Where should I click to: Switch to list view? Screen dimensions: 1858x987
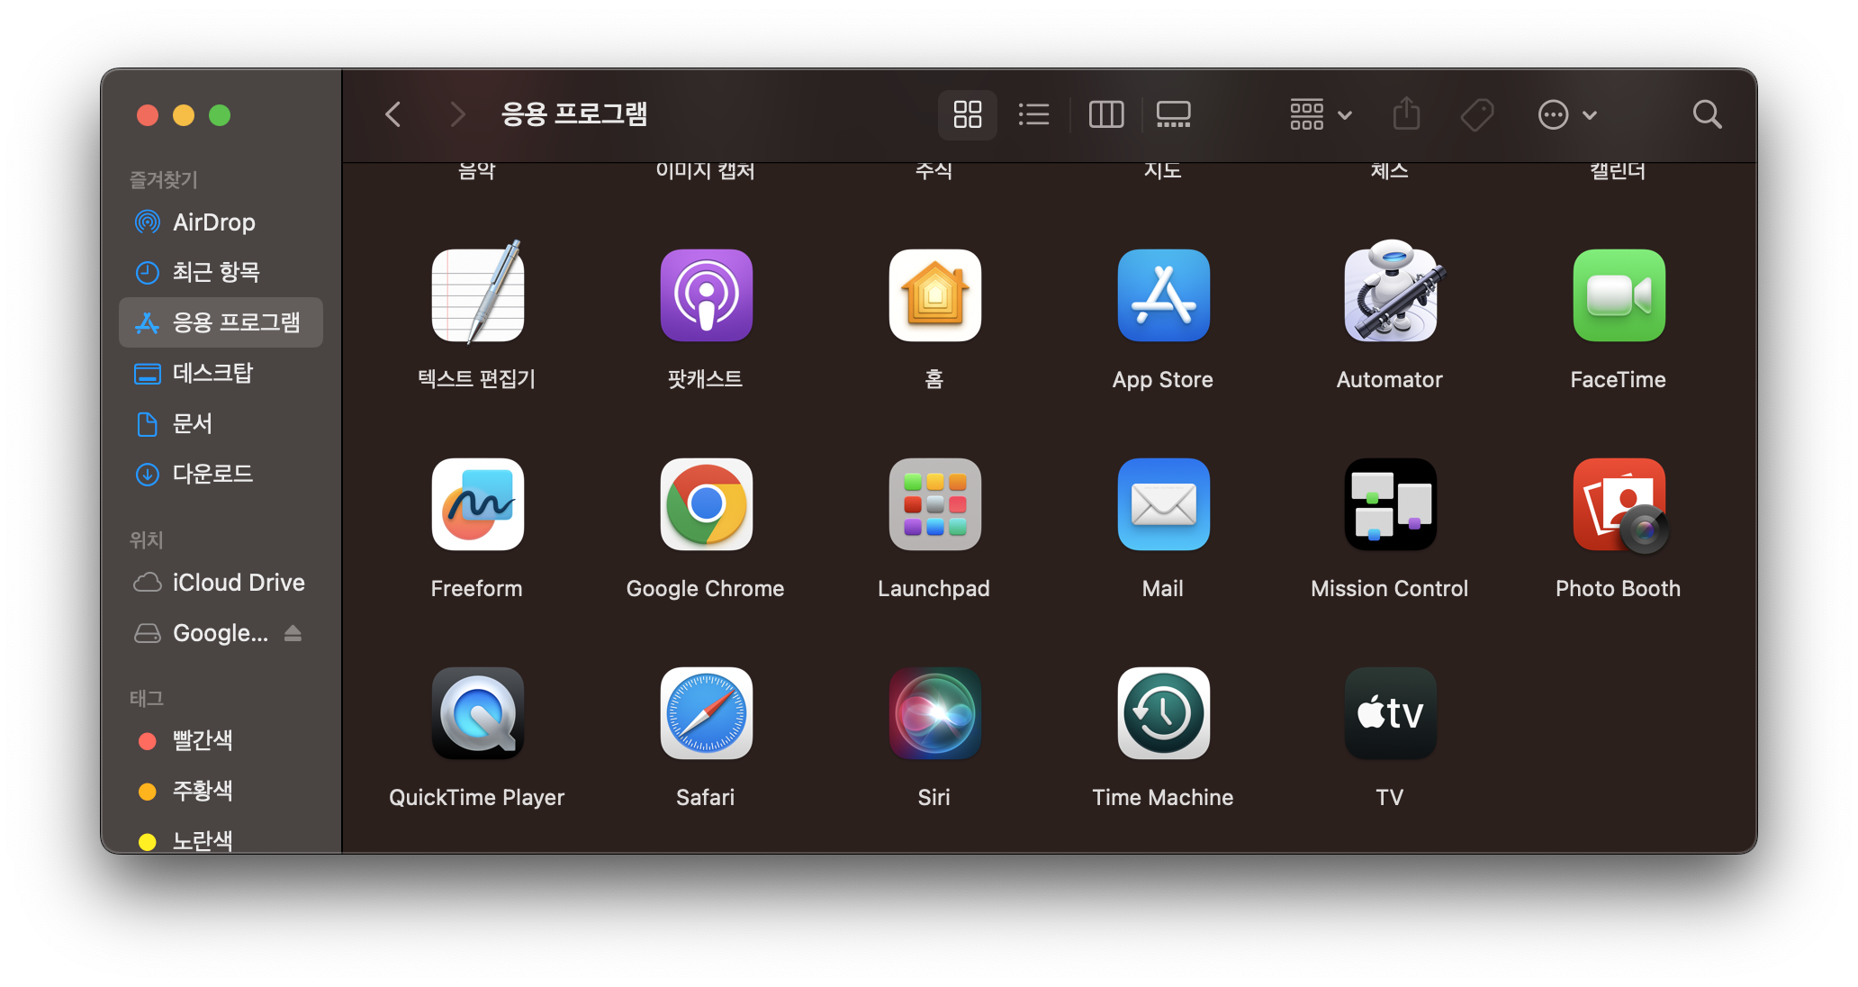coord(1033,114)
